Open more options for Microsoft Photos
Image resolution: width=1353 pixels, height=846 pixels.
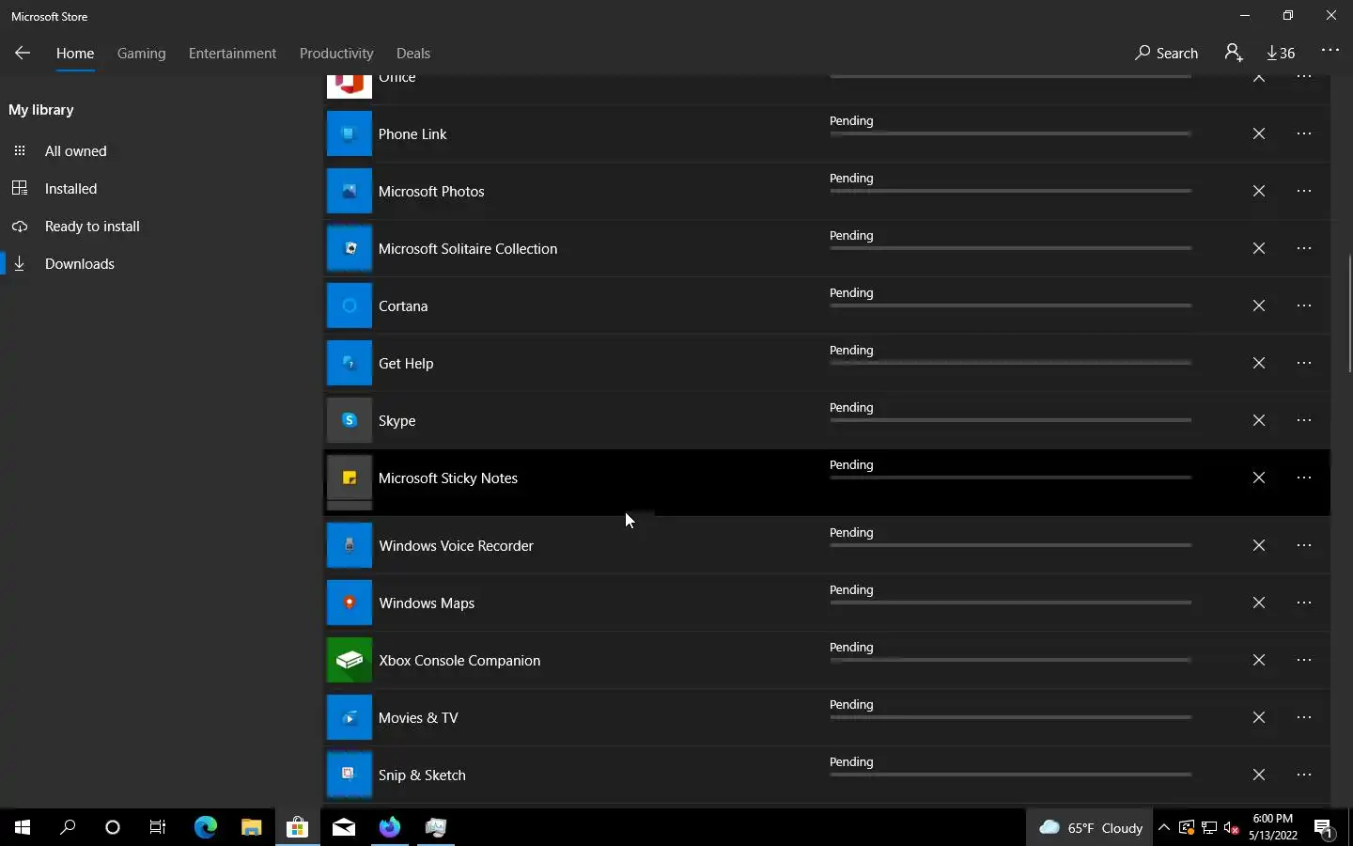click(1304, 191)
